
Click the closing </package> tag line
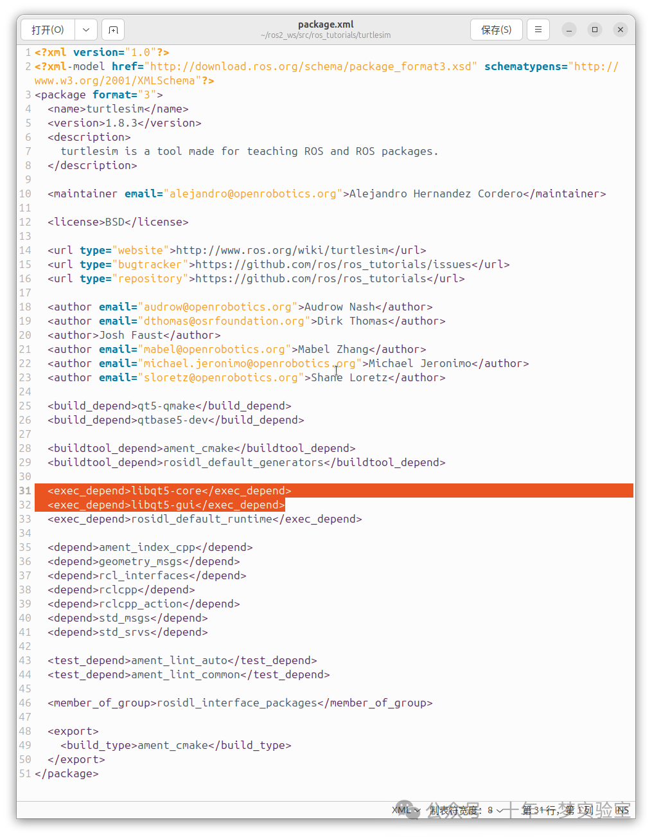coord(67,773)
